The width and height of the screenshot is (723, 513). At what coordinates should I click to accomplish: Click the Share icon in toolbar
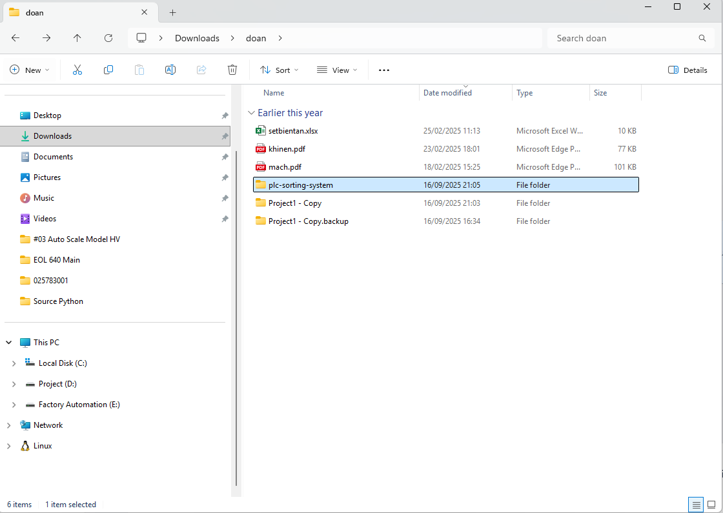click(x=201, y=70)
